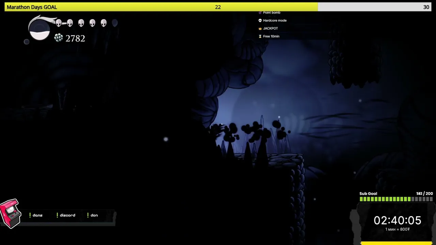The width and height of the screenshot is (436, 245).
Task: Select the !don chat command
Action: pos(92,215)
